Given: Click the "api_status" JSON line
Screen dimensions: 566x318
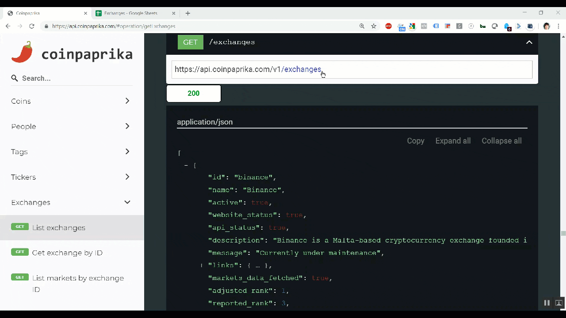Looking at the screenshot, I should pos(249,228).
